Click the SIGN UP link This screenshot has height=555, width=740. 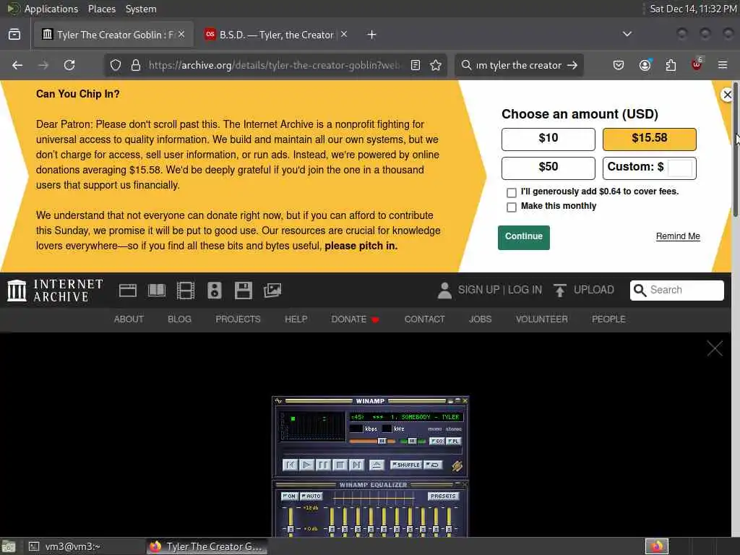coord(478,290)
